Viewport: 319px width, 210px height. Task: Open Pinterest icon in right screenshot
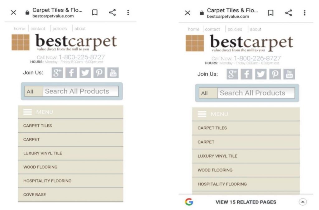pos(275,74)
